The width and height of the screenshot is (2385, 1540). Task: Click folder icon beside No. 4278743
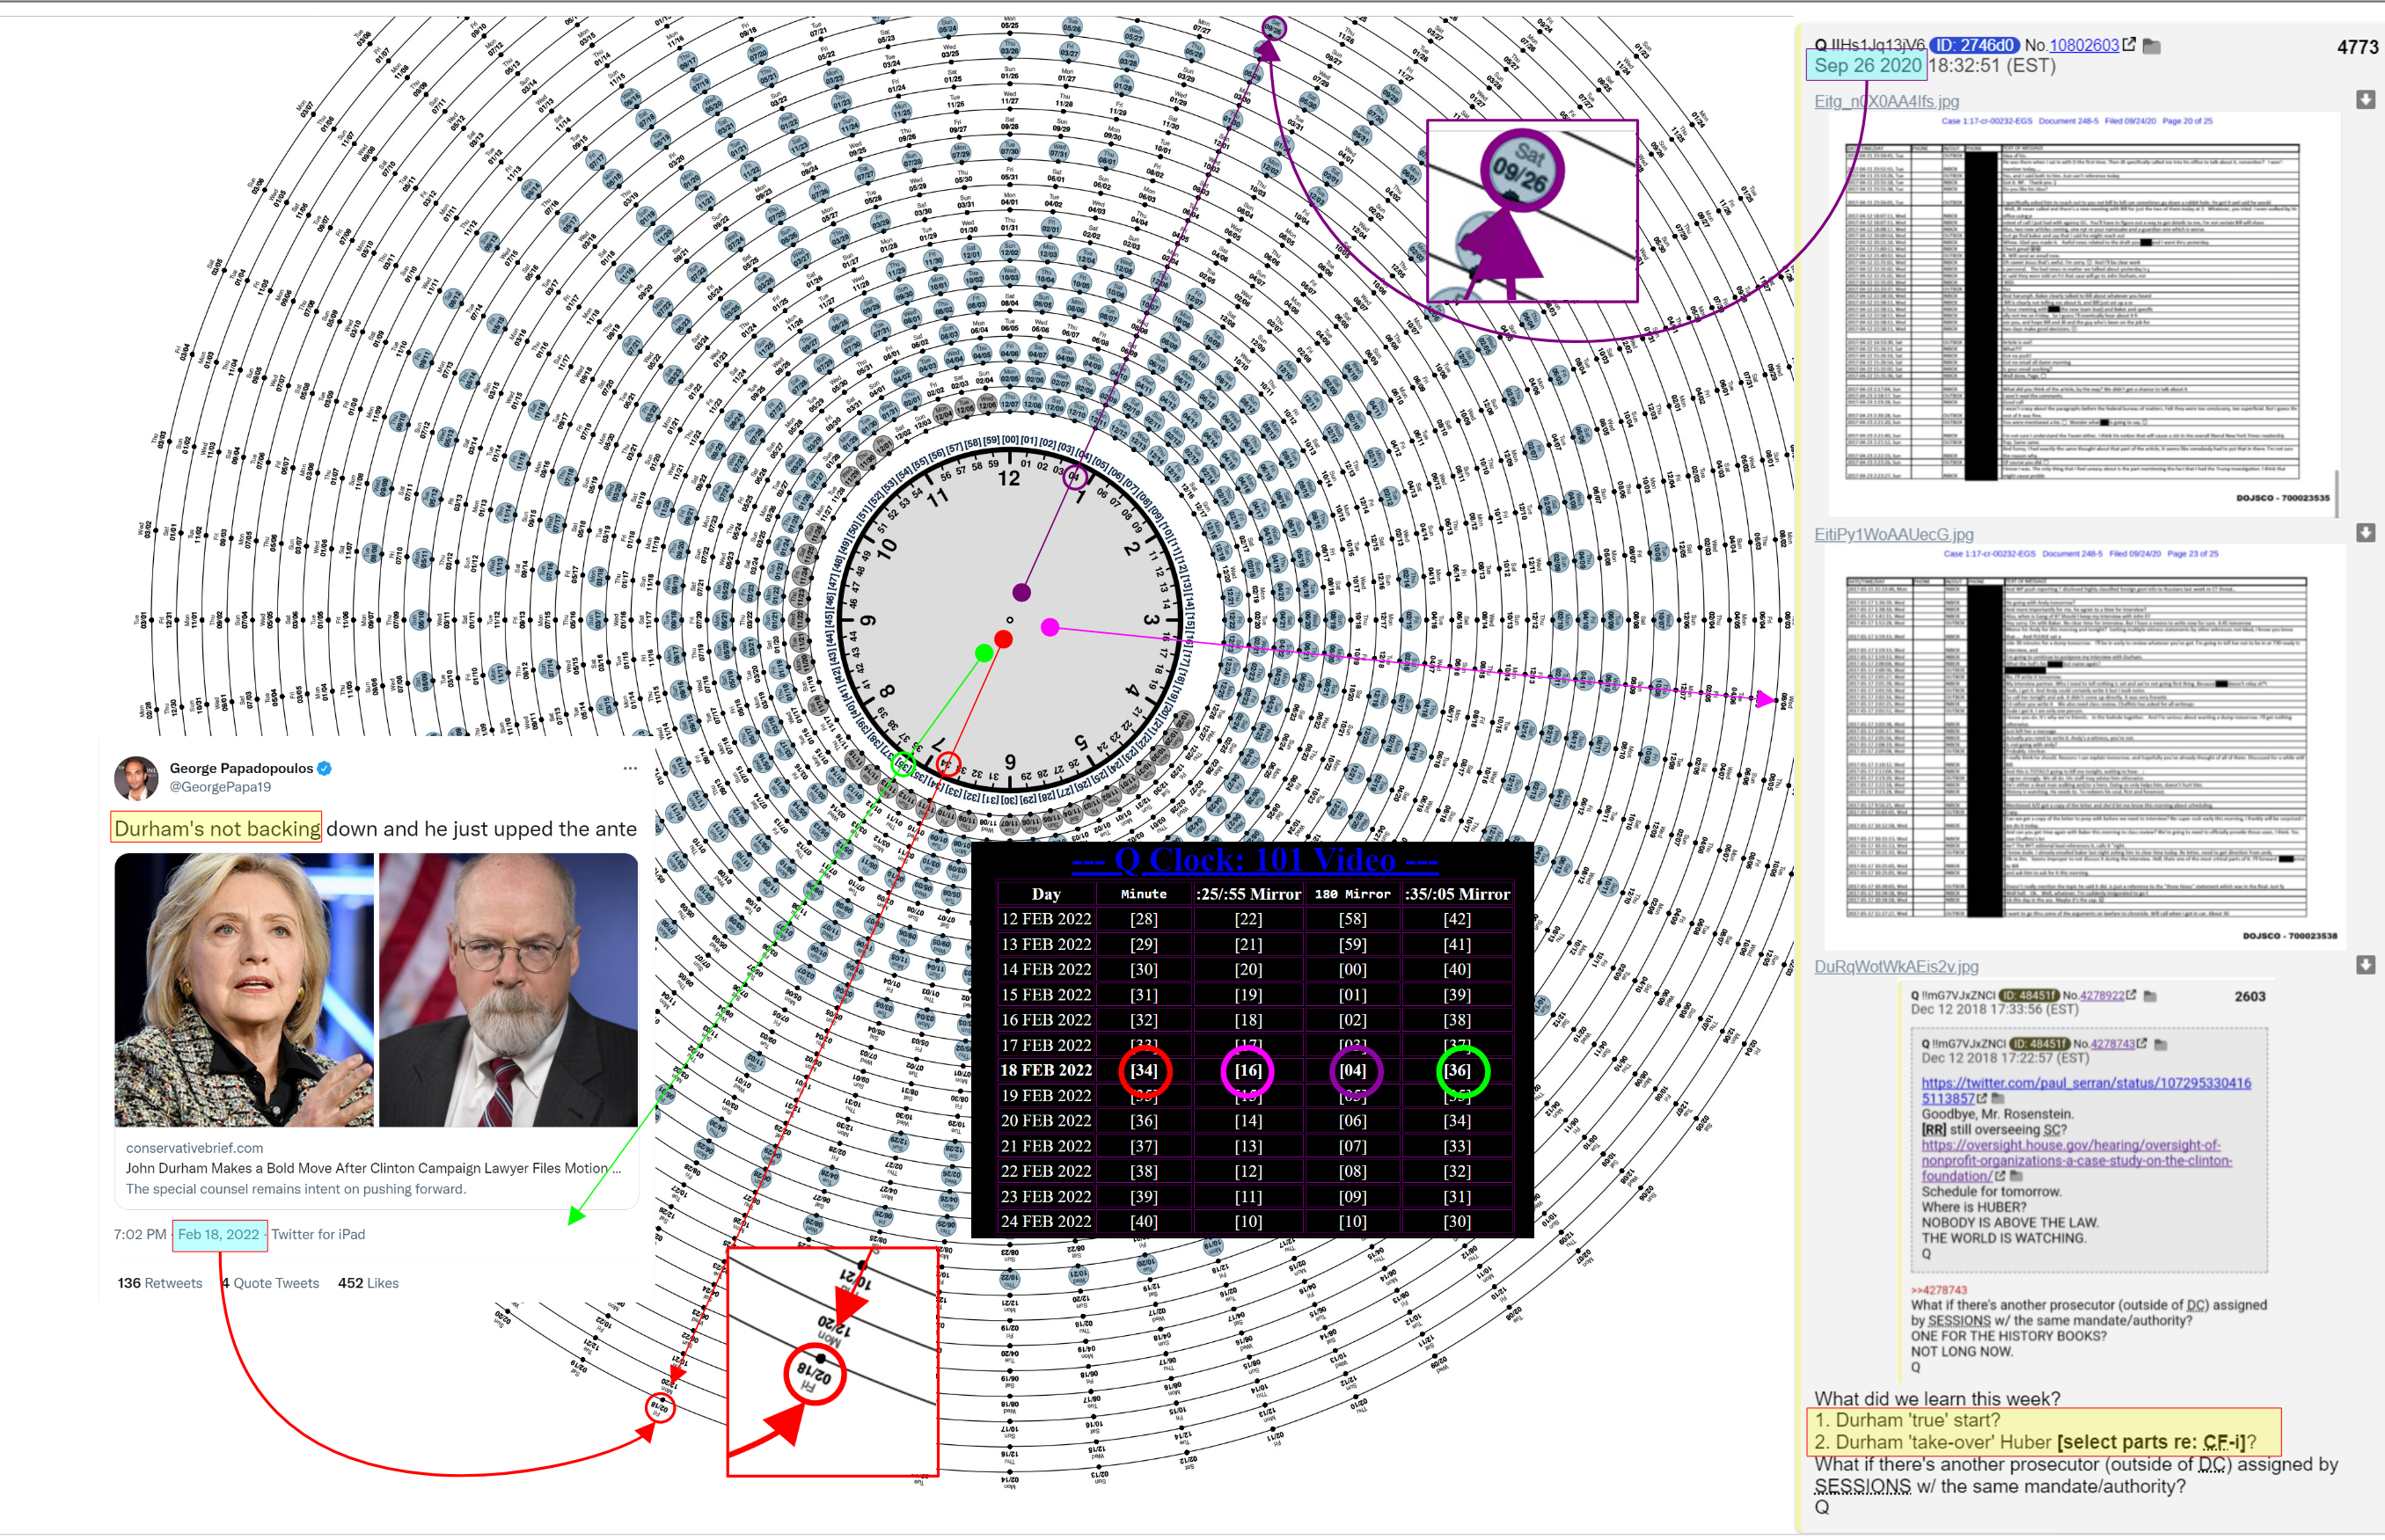[x=2160, y=1044]
